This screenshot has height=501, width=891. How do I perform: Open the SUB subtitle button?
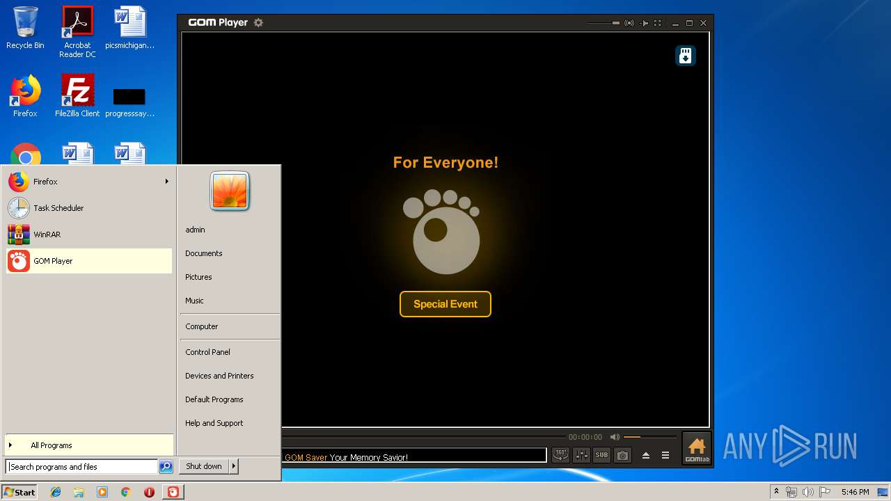(601, 455)
